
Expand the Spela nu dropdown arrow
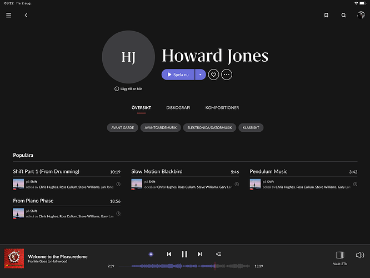point(201,75)
